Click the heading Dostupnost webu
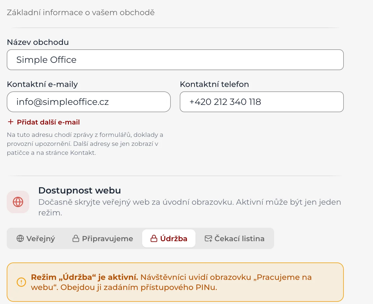The width and height of the screenshot is (373, 304). point(79,190)
